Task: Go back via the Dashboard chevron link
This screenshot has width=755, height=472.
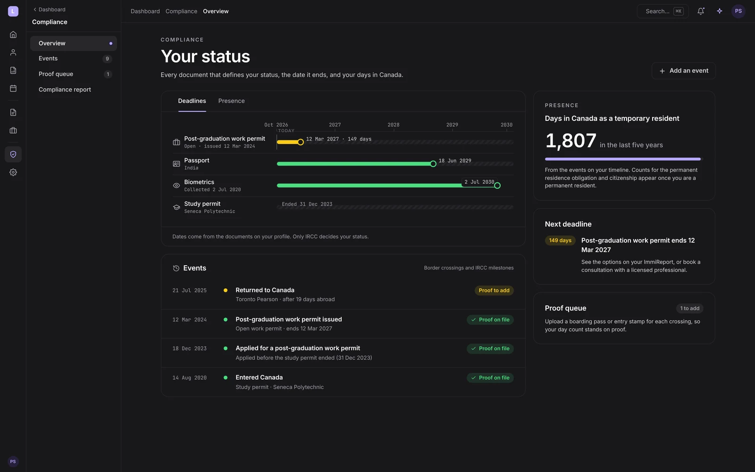Action: 49,9
